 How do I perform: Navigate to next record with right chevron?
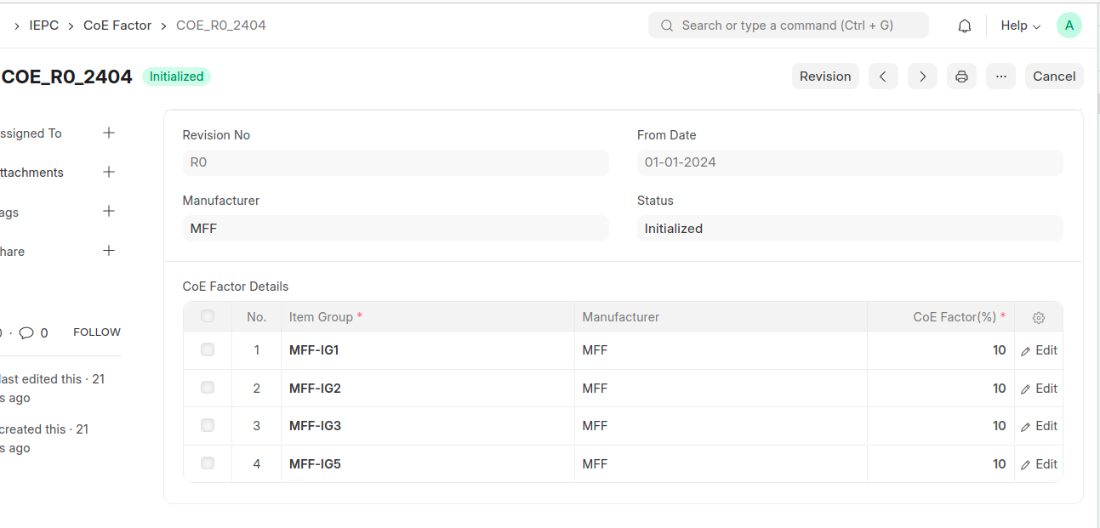[922, 76]
